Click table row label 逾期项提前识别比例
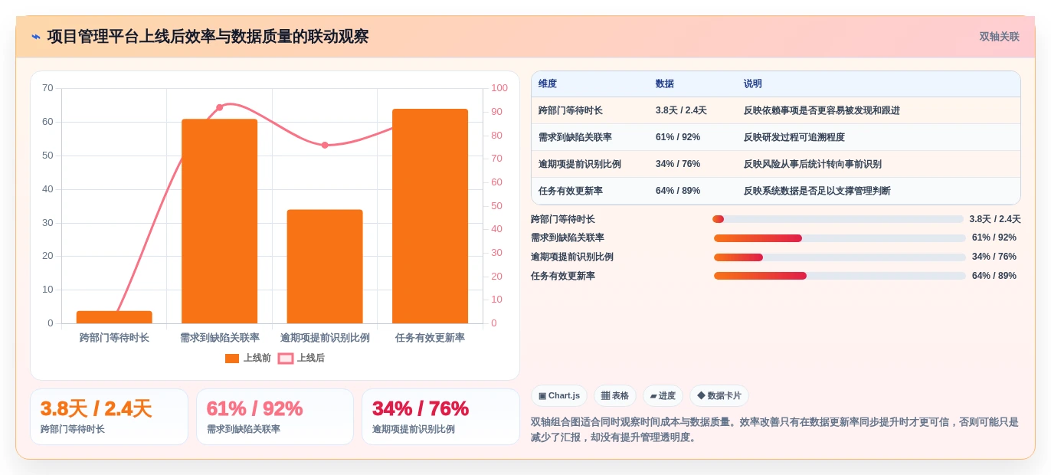1051x475 pixels. pyautogui.click(x=580, y=164)
